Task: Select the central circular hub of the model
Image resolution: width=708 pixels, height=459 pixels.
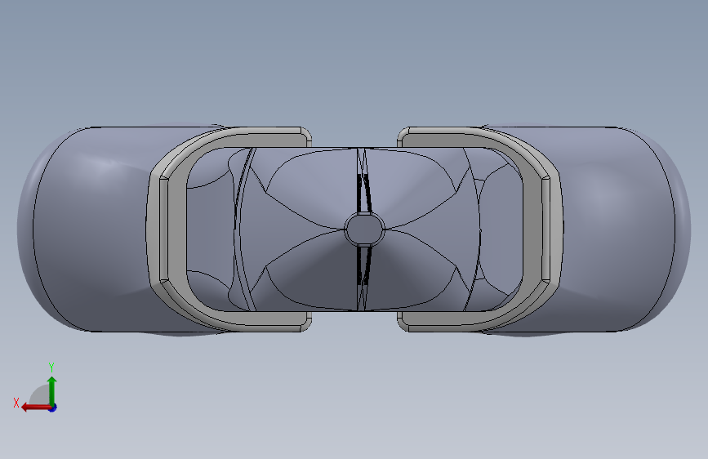Action: click(364, 229)
